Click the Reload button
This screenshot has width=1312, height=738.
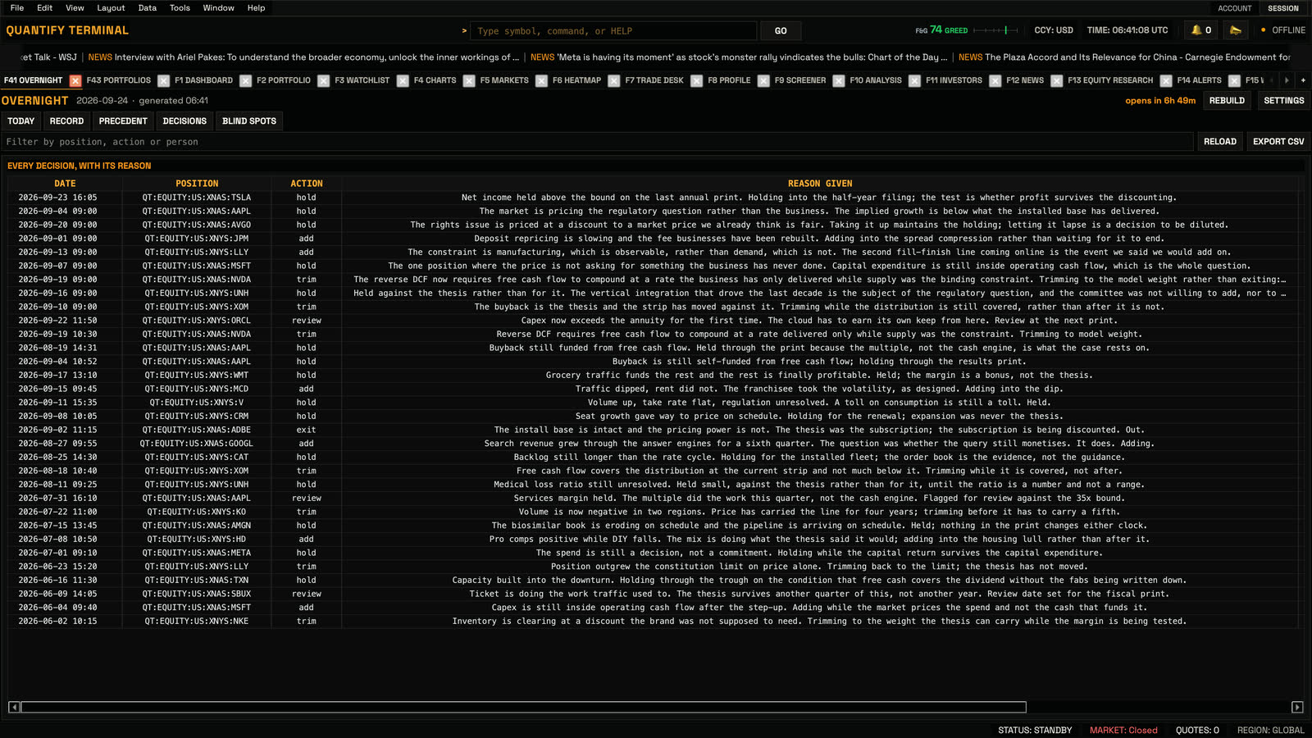coord(1219,142)
